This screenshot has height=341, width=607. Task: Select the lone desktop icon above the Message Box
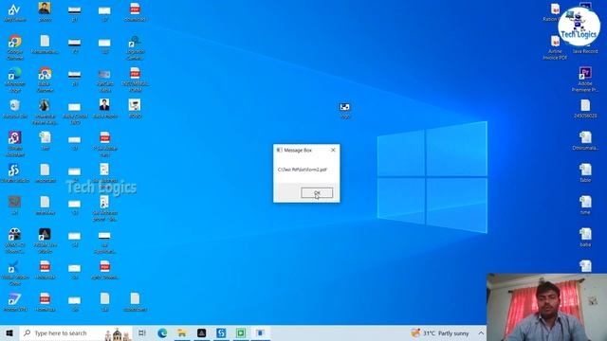(x=345, y=110)
